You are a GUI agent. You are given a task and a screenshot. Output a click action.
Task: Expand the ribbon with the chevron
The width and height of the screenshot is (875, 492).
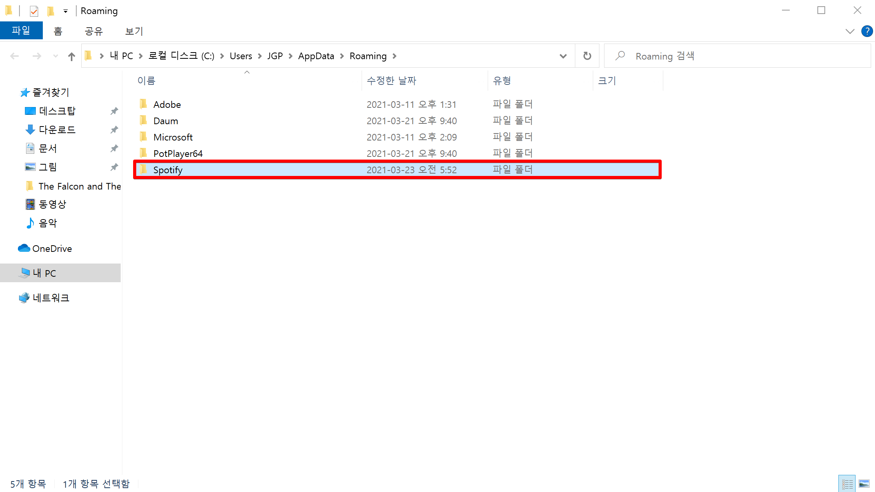tap(850, 31)
